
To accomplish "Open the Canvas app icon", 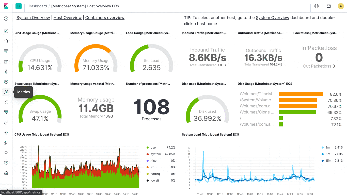I will pyautogui.click(x=6, y=61).
